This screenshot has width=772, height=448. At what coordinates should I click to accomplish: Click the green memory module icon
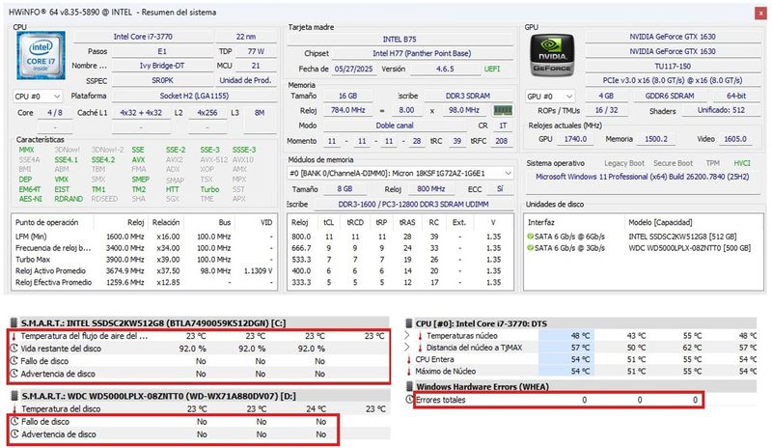pos(503,110)
